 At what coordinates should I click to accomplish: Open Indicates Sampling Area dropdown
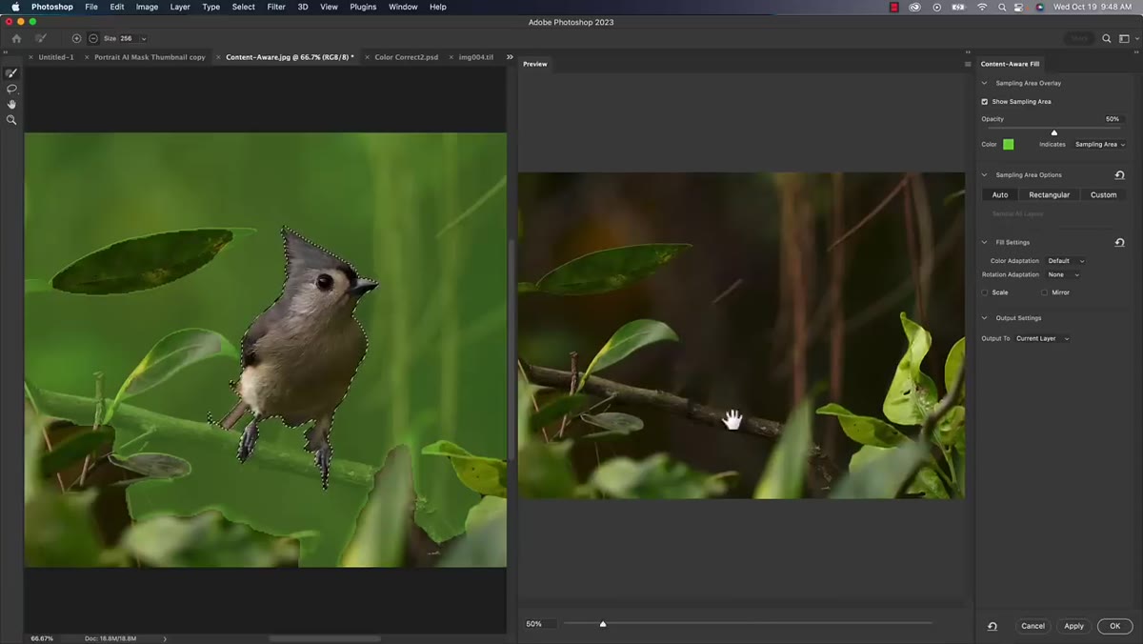1100,145
